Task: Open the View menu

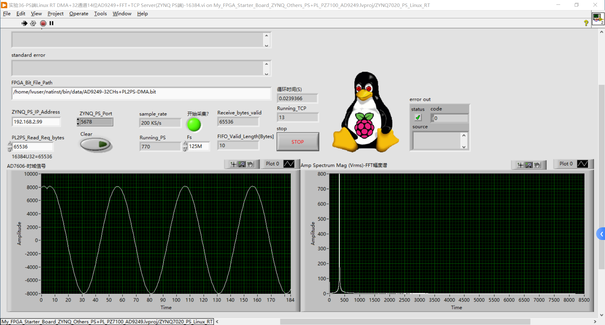Action: tap(36, 14)
